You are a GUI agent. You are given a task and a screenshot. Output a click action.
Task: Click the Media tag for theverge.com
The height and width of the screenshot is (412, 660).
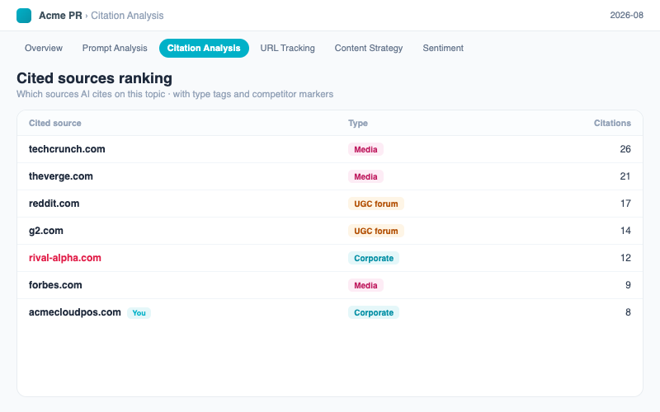365,176
